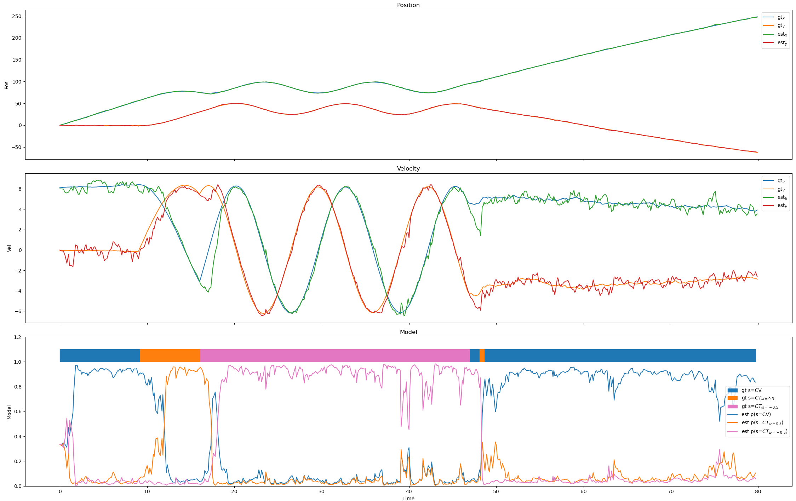
Task: Click the 'Model' subplot title
Action: click(408, 332)
